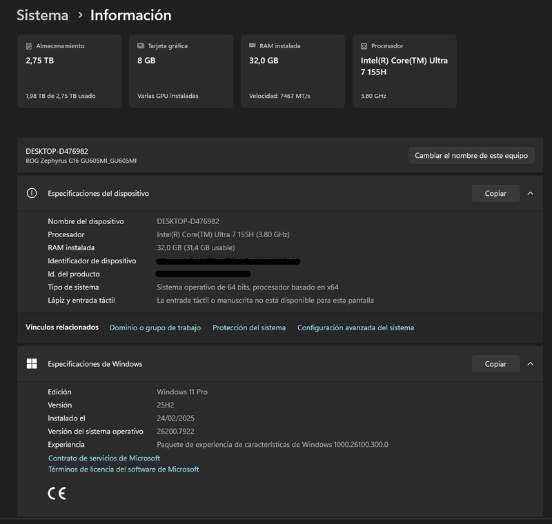Click the 3.80 GHz text in Procesador card

point(373,96)
